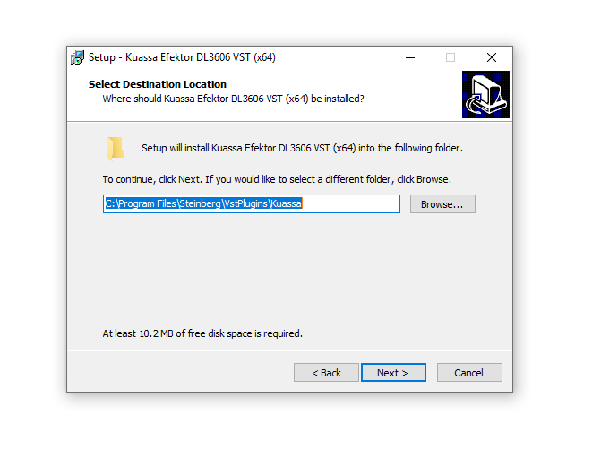Image resolution: width=592 pixels, height=467 pixels.
Task: Click empty area right of path text in field
Action: 351,204
